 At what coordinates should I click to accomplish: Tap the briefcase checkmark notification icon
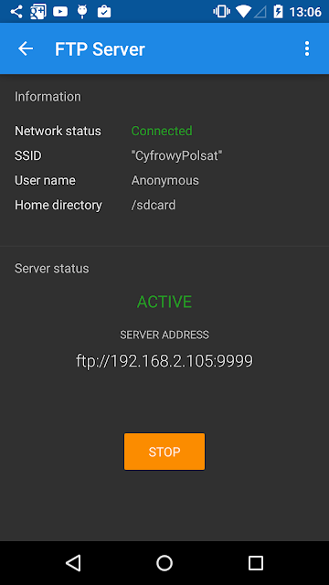(x=104, y=12)
